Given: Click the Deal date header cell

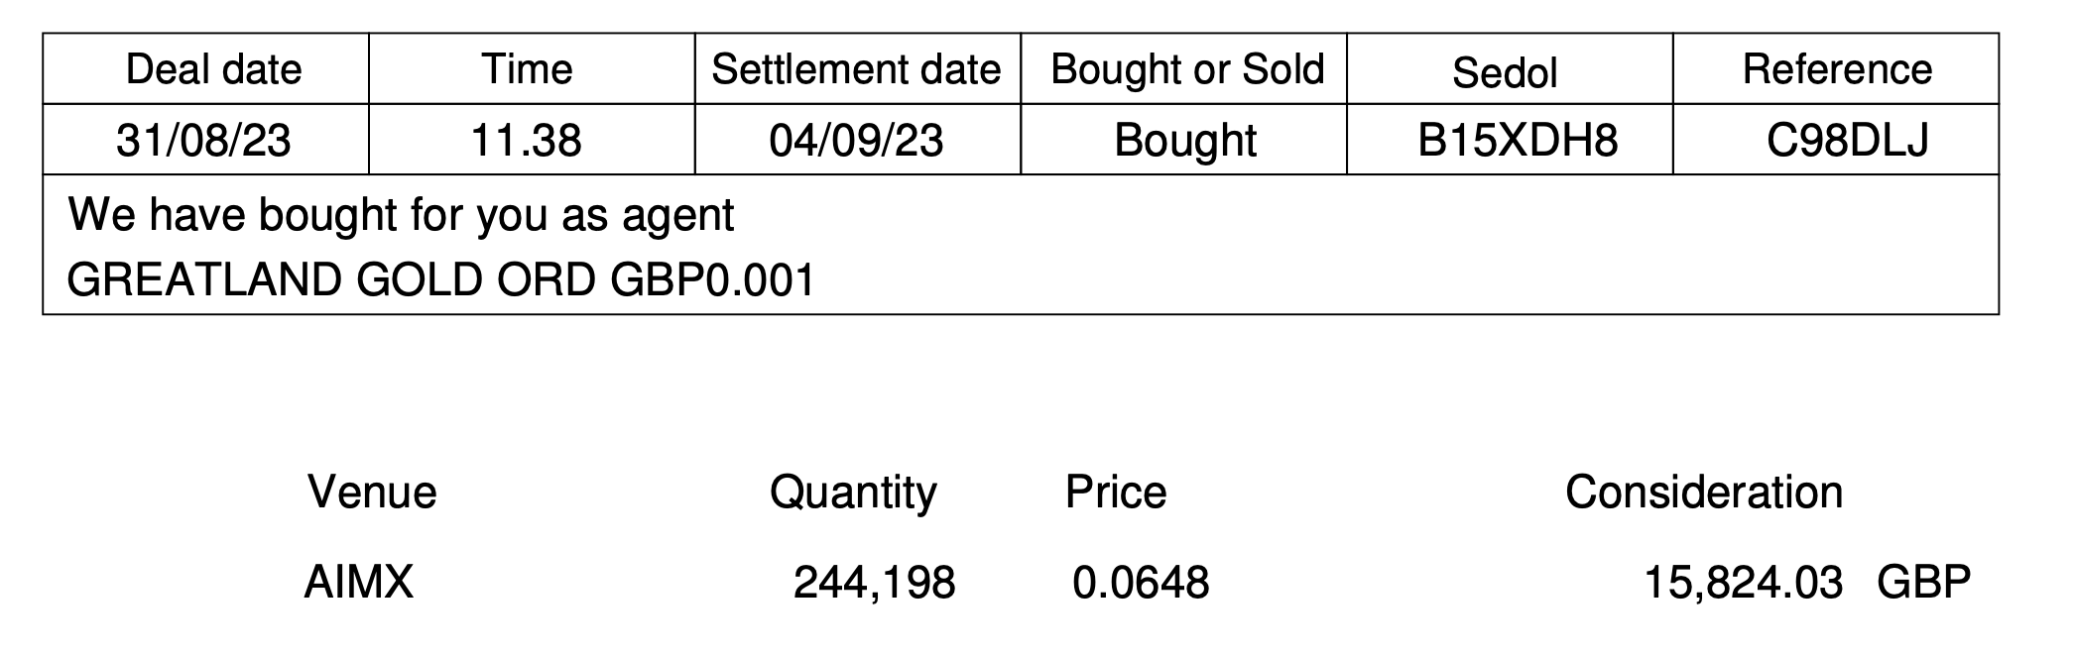Looking at the screenshot, I should pos(205,68).
